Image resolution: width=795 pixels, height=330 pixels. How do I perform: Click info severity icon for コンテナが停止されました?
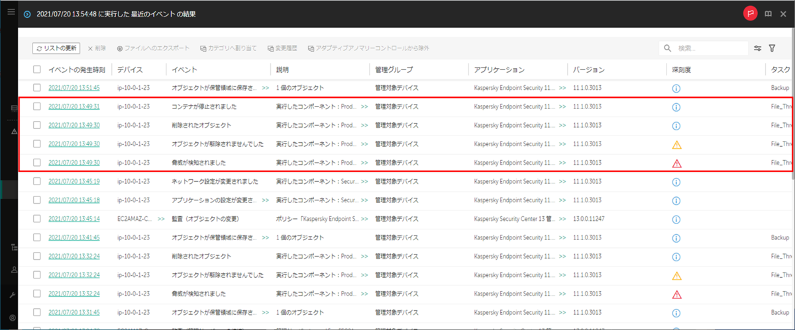click(676, 106)
